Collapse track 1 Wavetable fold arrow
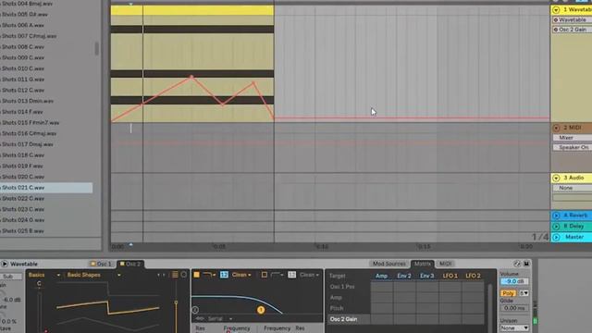The image size is (592, 333). (x=556, y=10)
